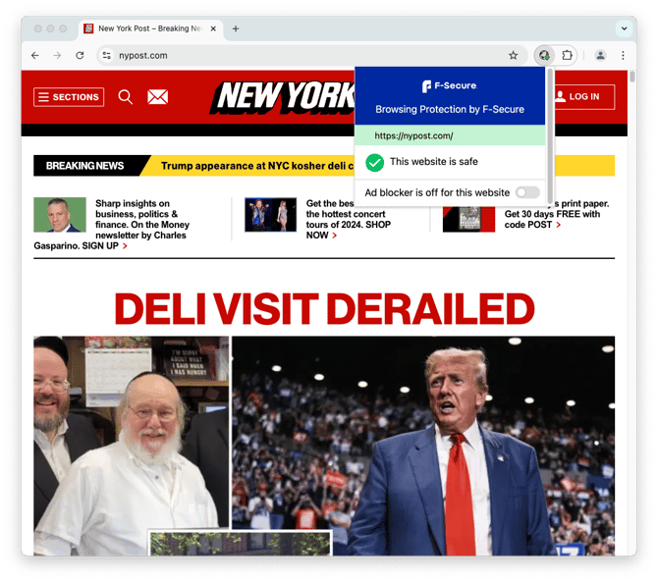Open the Chrome profile avatar icon
Viewport: 658px width, 582px height.
click(600, 55)
